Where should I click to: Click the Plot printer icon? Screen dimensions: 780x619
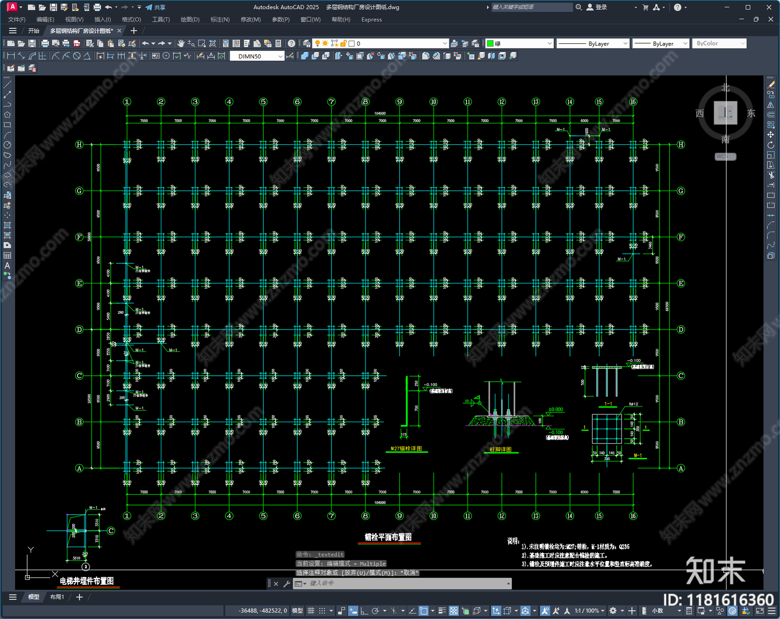(x=45, y=43)
